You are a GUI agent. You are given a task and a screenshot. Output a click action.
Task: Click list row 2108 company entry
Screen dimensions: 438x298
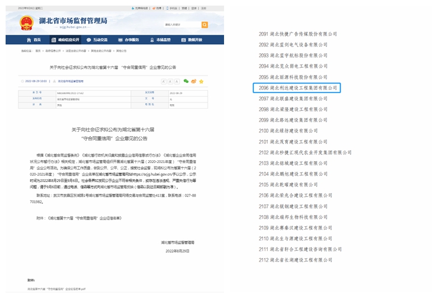coord(293,217)
